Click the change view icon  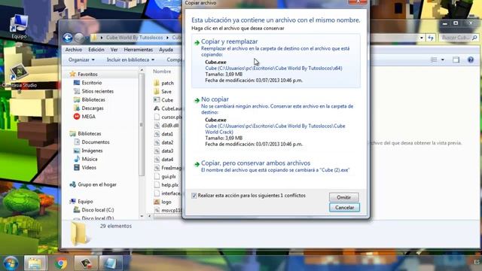click(x=434, y=60)
